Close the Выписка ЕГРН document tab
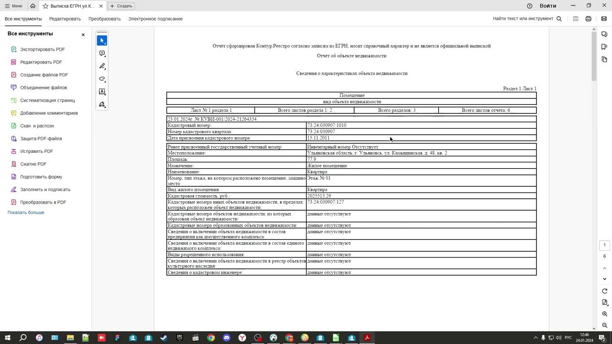The width and height of the screenshot is (612, 344). point(101,6)
